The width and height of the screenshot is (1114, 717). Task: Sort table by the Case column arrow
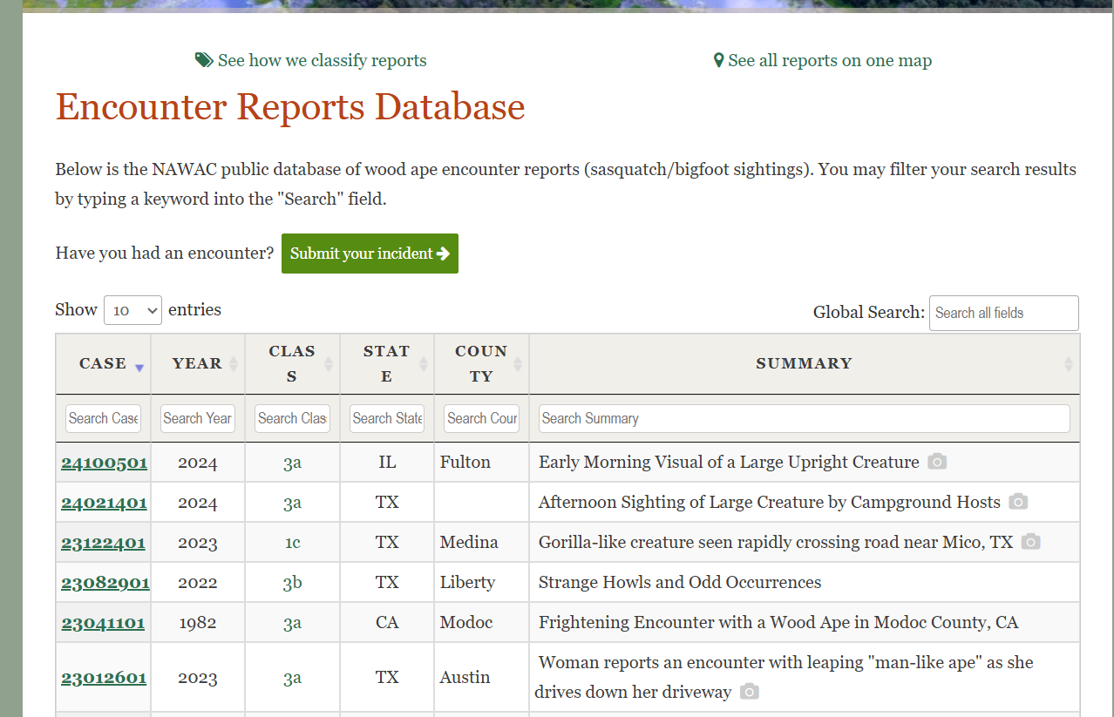(139, 367)
